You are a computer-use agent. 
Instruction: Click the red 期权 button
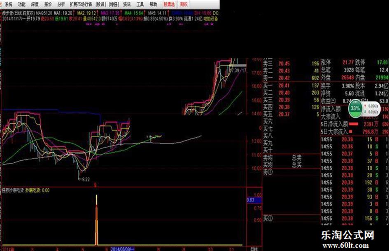pos(184,4)
